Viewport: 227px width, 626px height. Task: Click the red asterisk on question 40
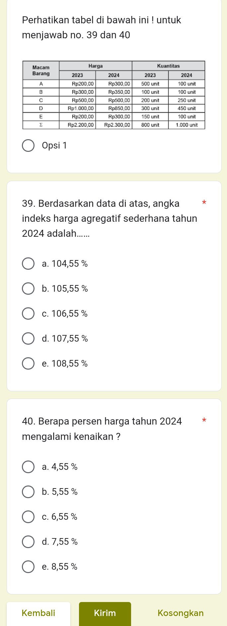204,421
